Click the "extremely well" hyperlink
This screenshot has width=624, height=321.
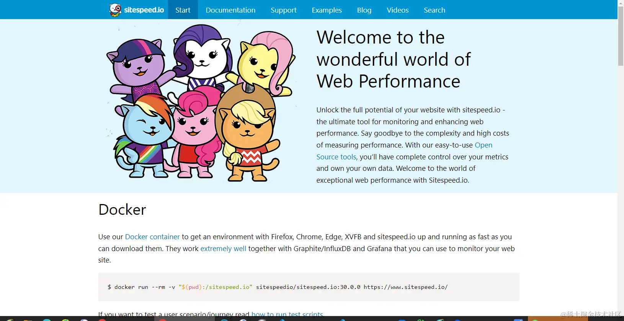pos(223,249)
